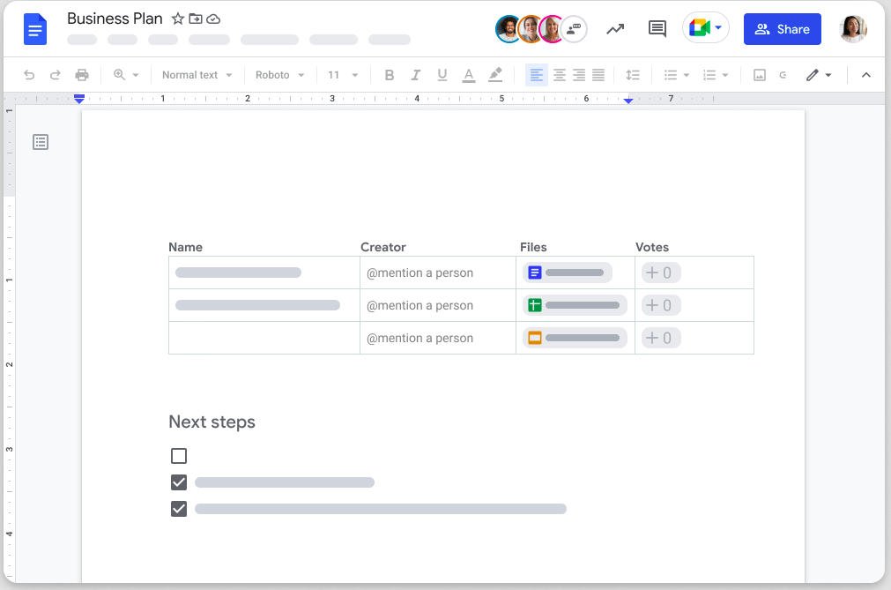This screenshot has width=891, height=590.
Task: Open the highlight color tool
Action: coord(495,75)
